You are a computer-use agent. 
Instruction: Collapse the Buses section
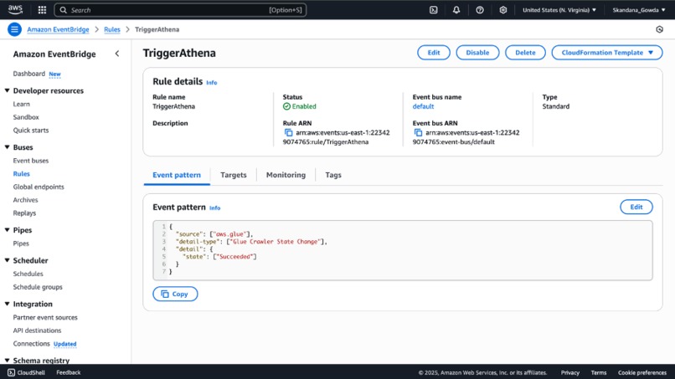point(8,147)
